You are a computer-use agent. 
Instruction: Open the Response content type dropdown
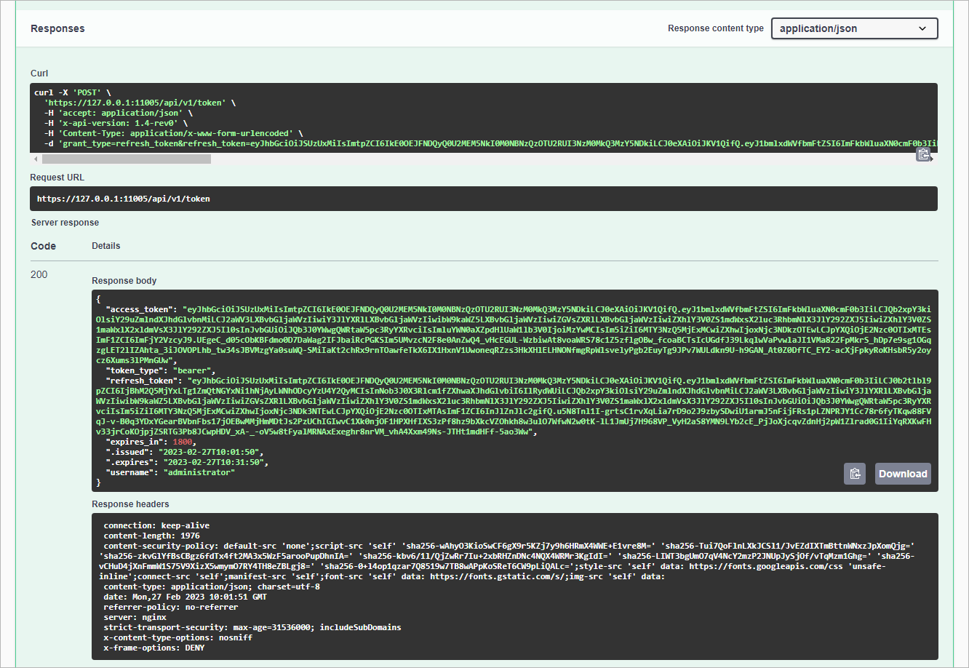coord(854,28)
